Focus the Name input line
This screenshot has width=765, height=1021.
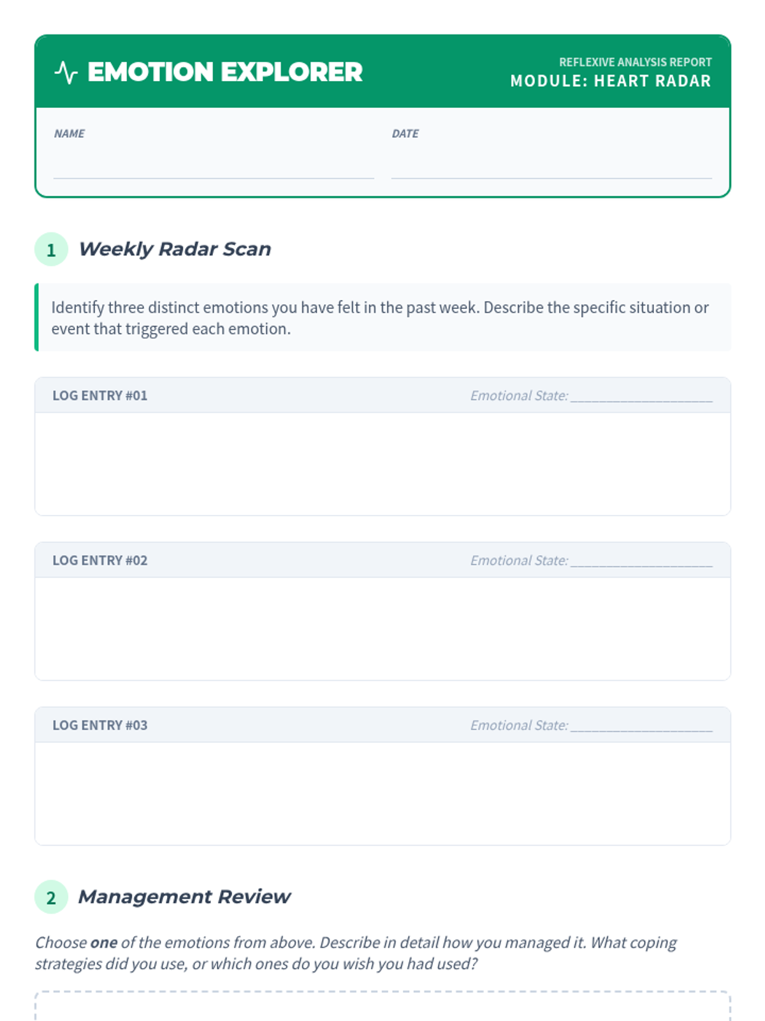tap(214, 167)
